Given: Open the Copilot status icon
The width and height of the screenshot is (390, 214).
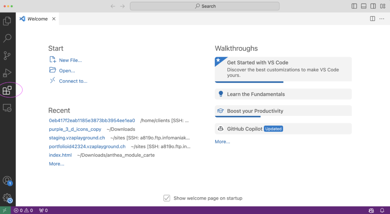Looking at the screenshot, I should pos(371,210).
